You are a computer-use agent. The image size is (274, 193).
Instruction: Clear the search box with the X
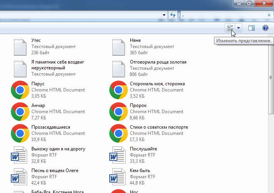tap(269, 15)
